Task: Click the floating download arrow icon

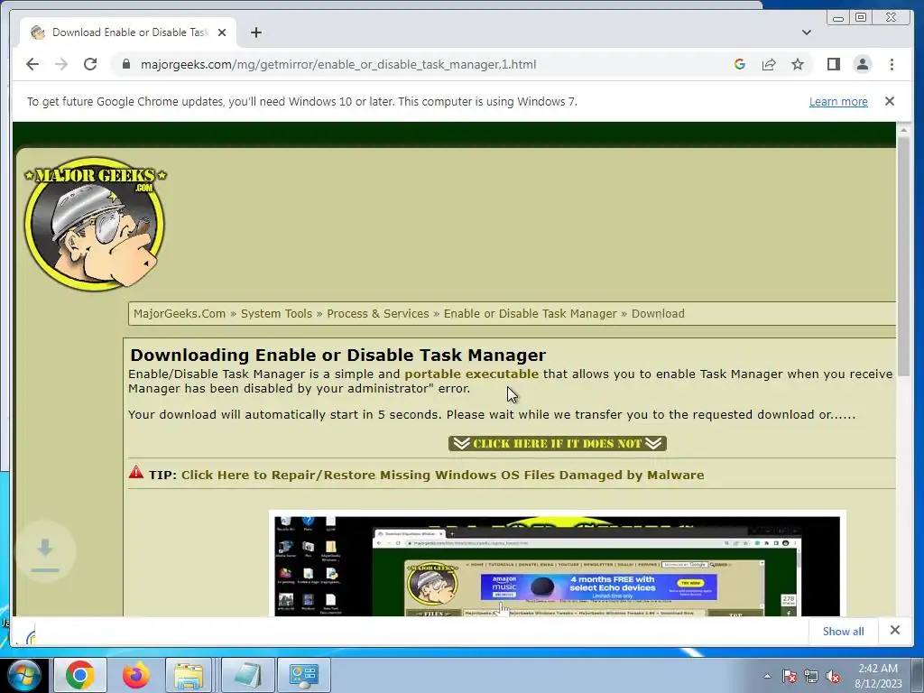Action: (45, 552)
